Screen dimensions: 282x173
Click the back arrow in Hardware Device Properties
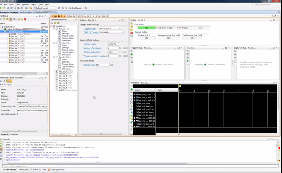(1, 81)
